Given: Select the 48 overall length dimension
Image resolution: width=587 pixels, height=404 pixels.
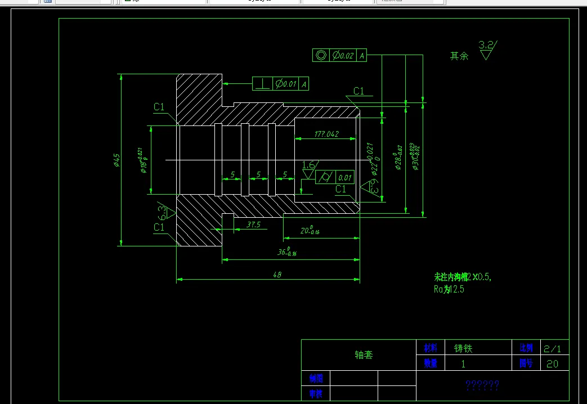Looking at the screenshot, I should [x=277, y=275].
